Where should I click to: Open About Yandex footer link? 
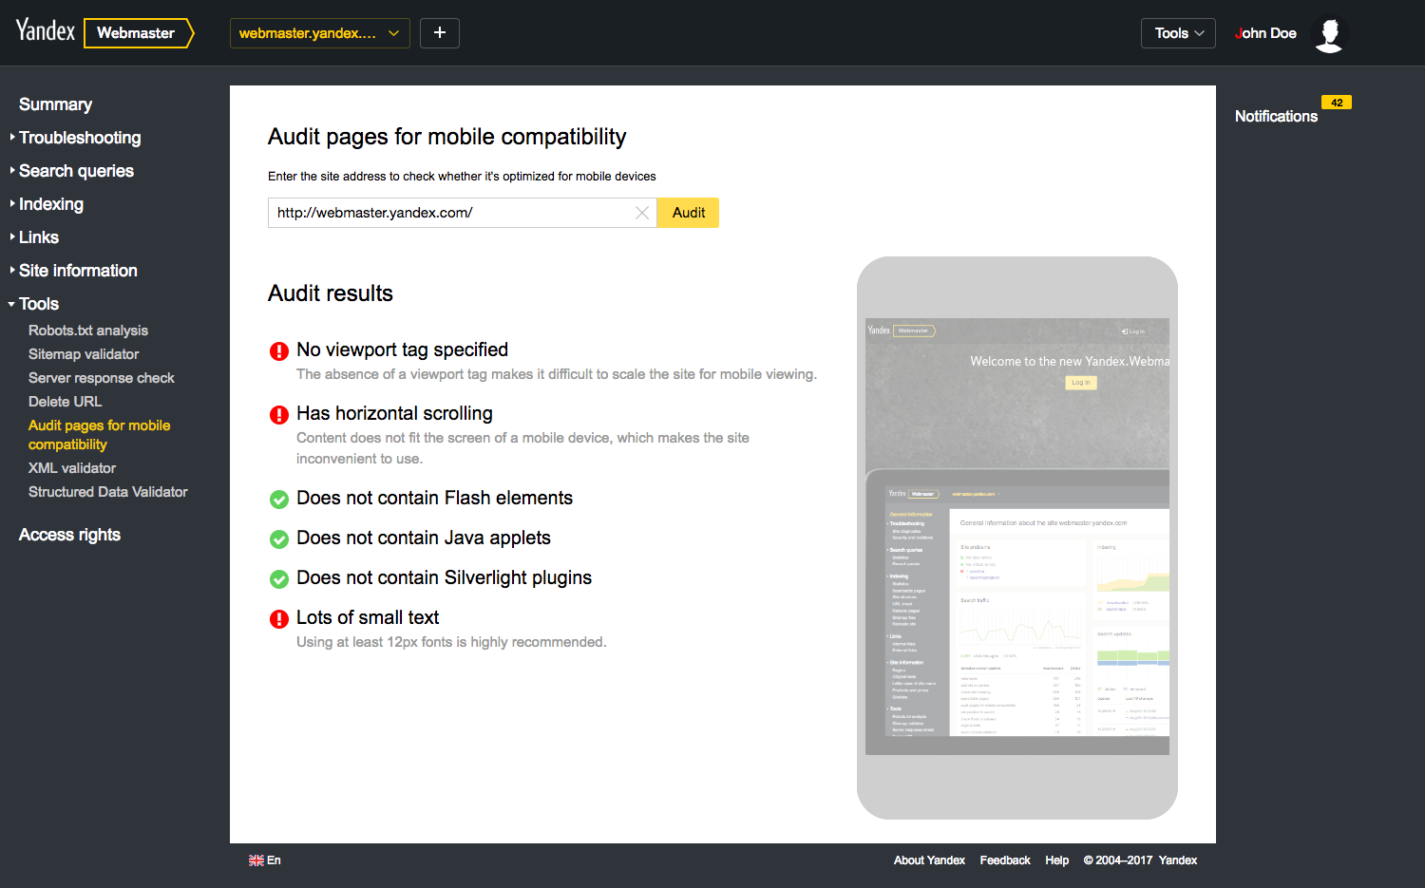pyautogui.click(x=929, y=860)
